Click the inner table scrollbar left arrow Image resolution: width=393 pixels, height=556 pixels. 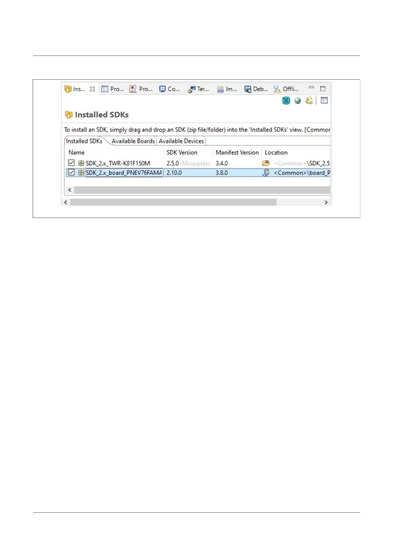click(x=69, y=190)
